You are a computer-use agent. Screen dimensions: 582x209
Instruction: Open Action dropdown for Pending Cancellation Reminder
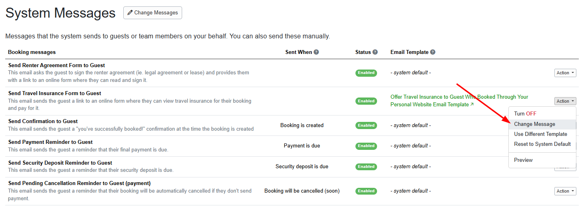click(x=565, y=191)
